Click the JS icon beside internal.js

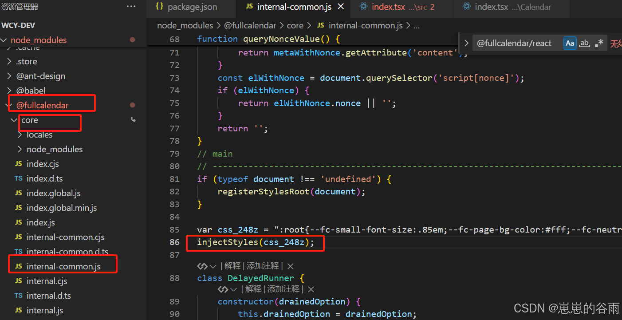pos(18,310)
